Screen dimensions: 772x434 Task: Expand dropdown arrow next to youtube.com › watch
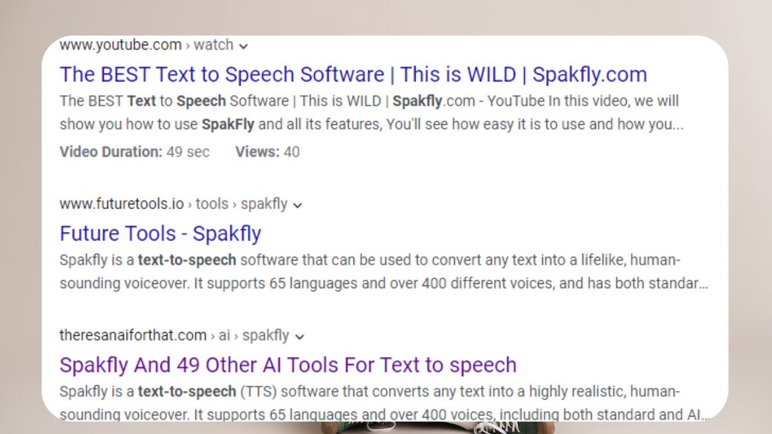243,46
